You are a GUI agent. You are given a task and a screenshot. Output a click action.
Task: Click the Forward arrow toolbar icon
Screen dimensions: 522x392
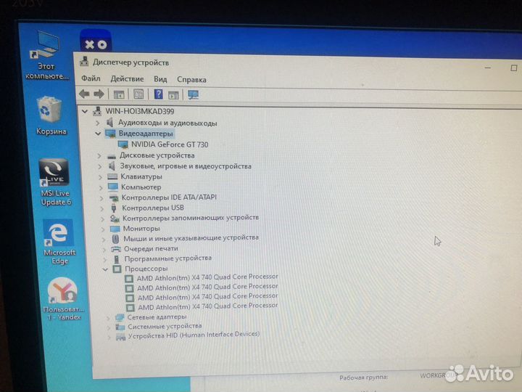[x=98, y=94]
